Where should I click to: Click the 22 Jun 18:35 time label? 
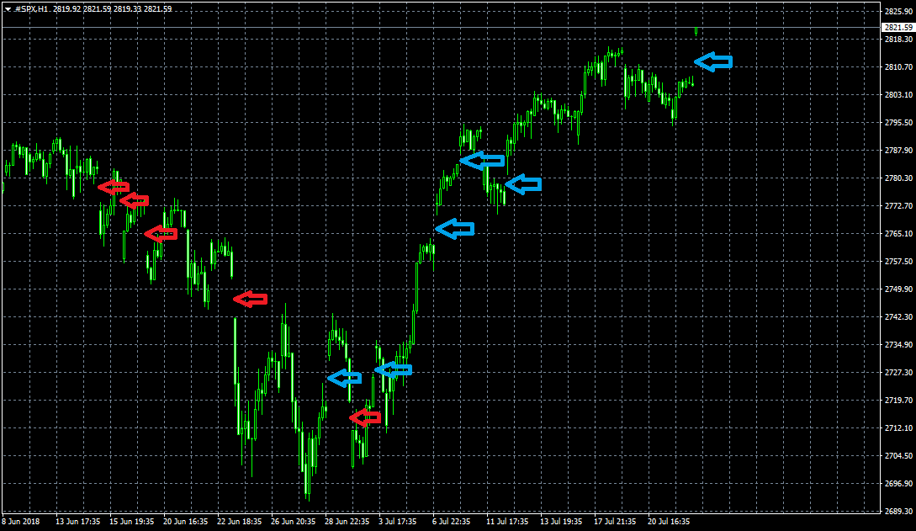click(x=239, y=521)
